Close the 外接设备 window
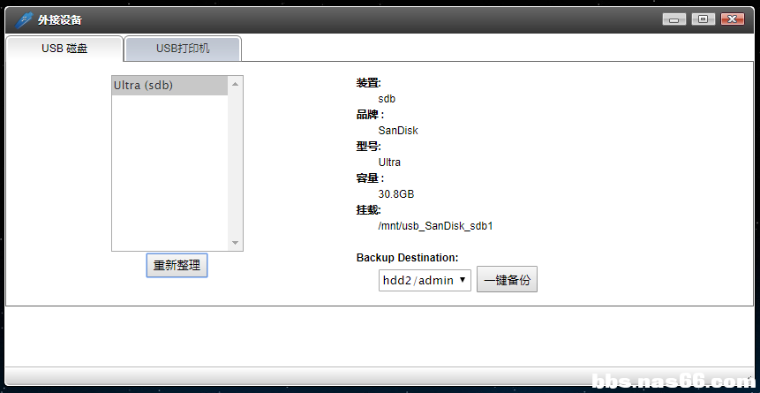This screenshot has height=393, width=760. [732, 19]
